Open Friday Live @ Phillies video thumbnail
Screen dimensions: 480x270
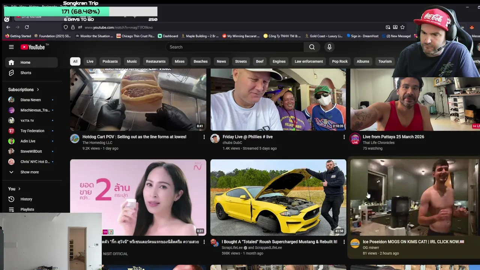278,99
